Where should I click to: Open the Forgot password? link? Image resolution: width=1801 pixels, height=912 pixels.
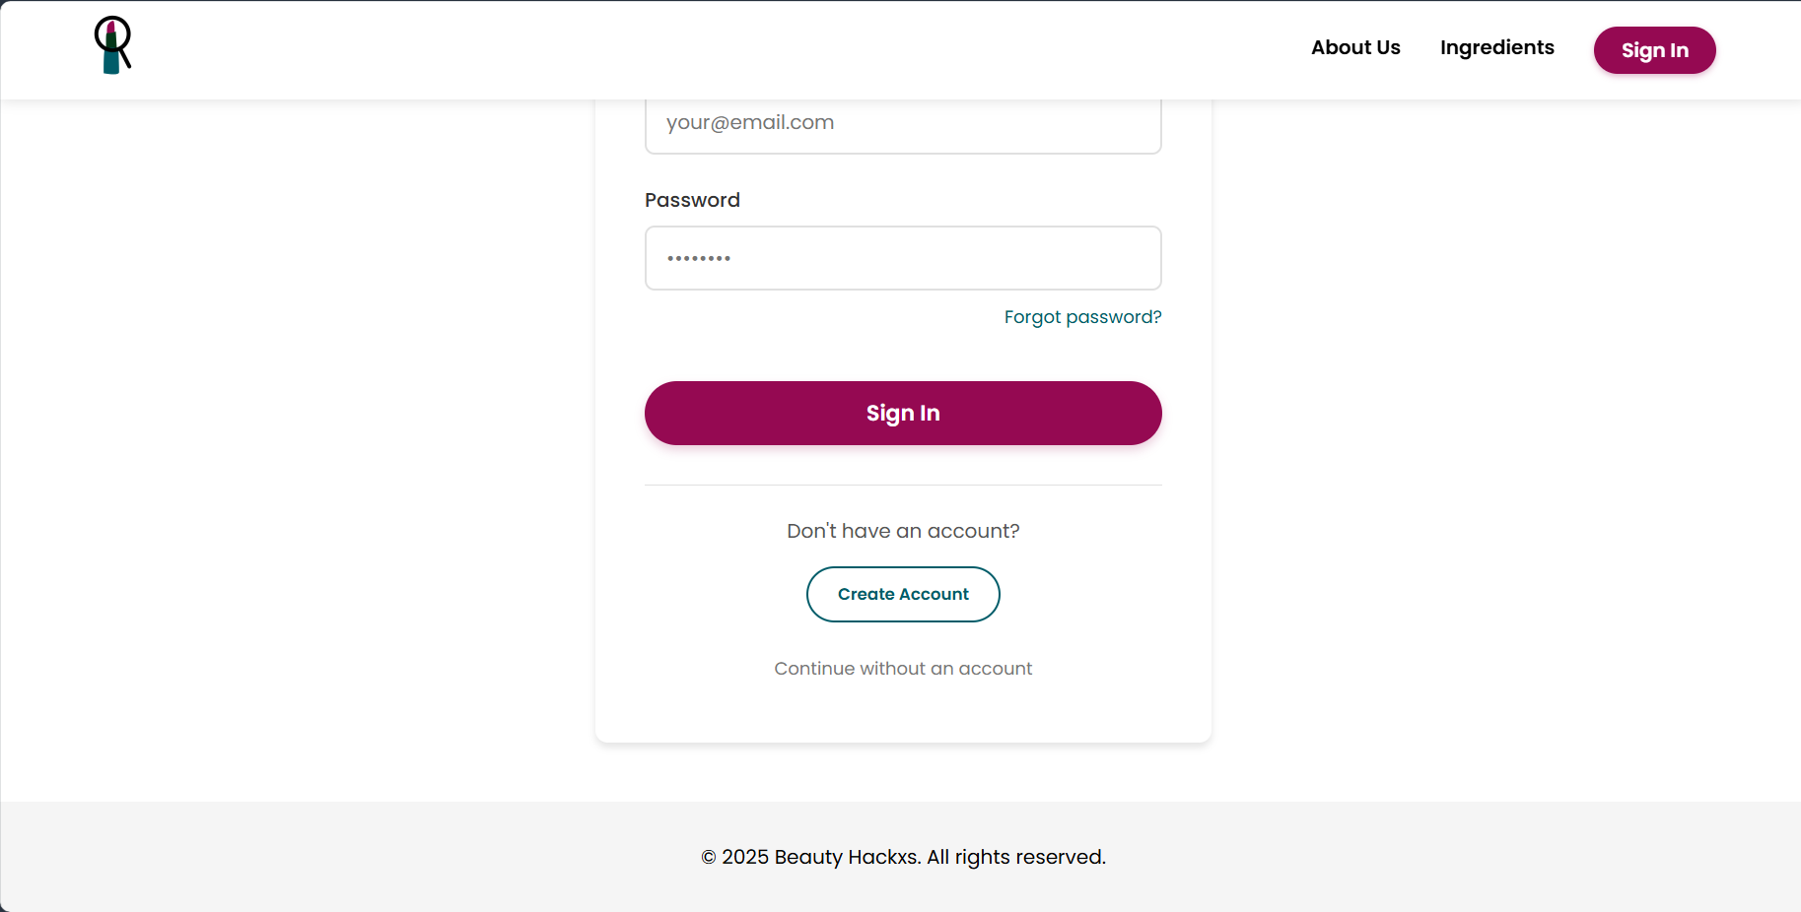[1082, 317]
